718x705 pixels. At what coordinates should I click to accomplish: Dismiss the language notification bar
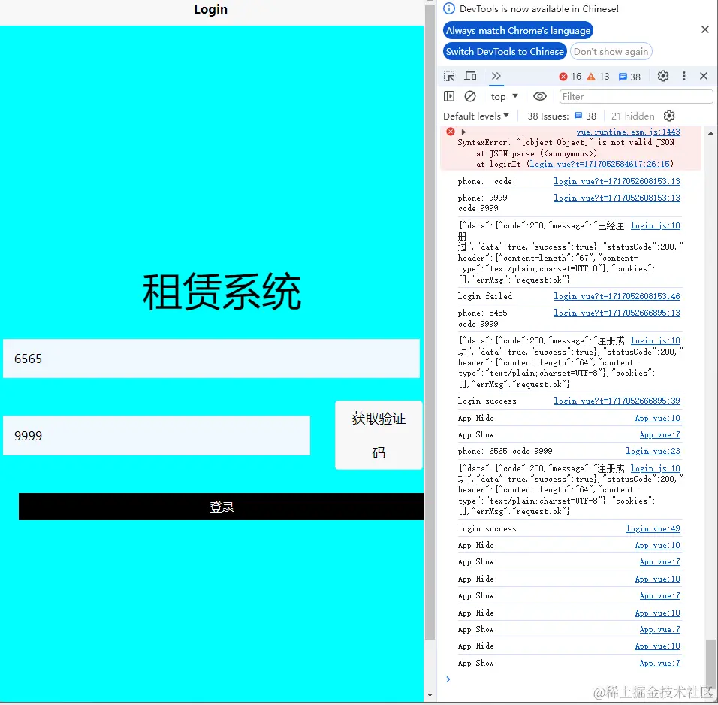coord(705,29)
